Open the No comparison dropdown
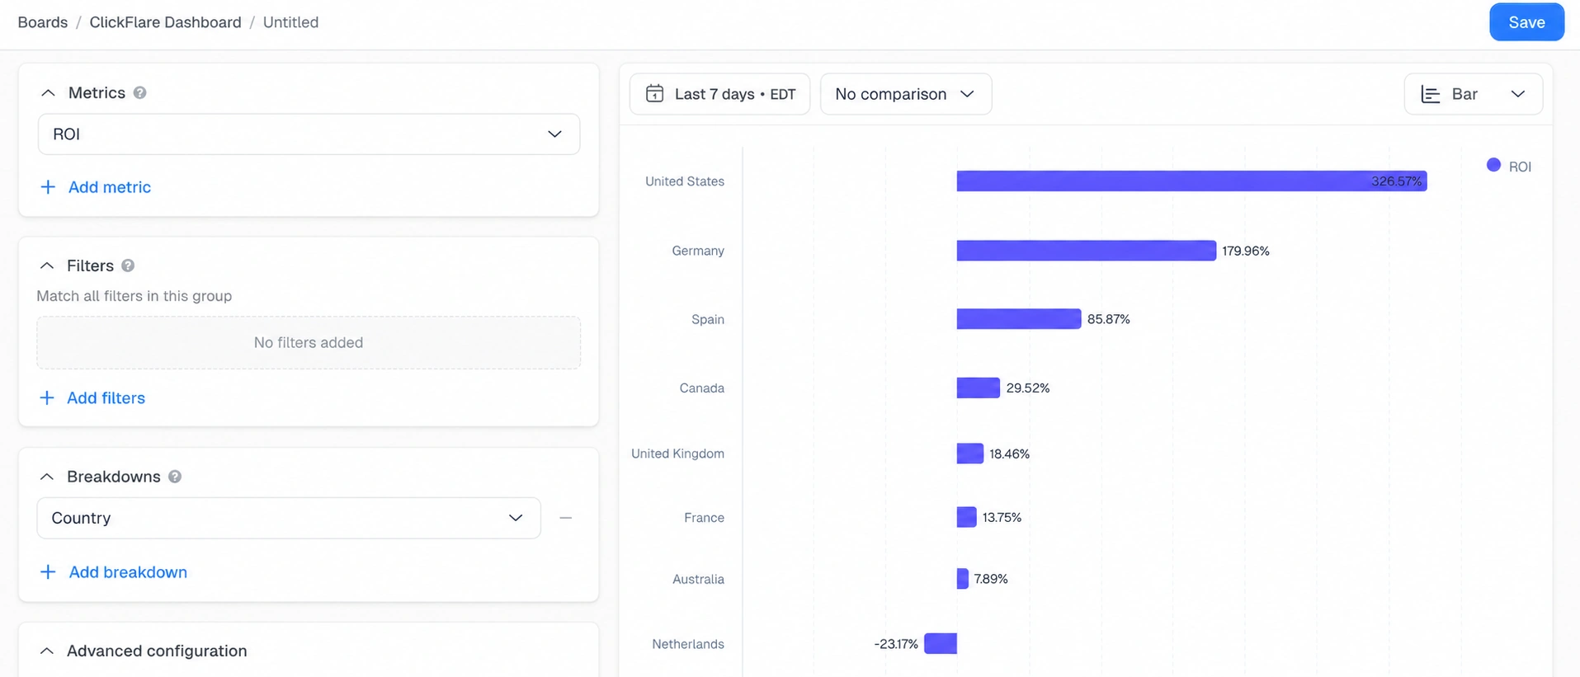 [906, 94]
